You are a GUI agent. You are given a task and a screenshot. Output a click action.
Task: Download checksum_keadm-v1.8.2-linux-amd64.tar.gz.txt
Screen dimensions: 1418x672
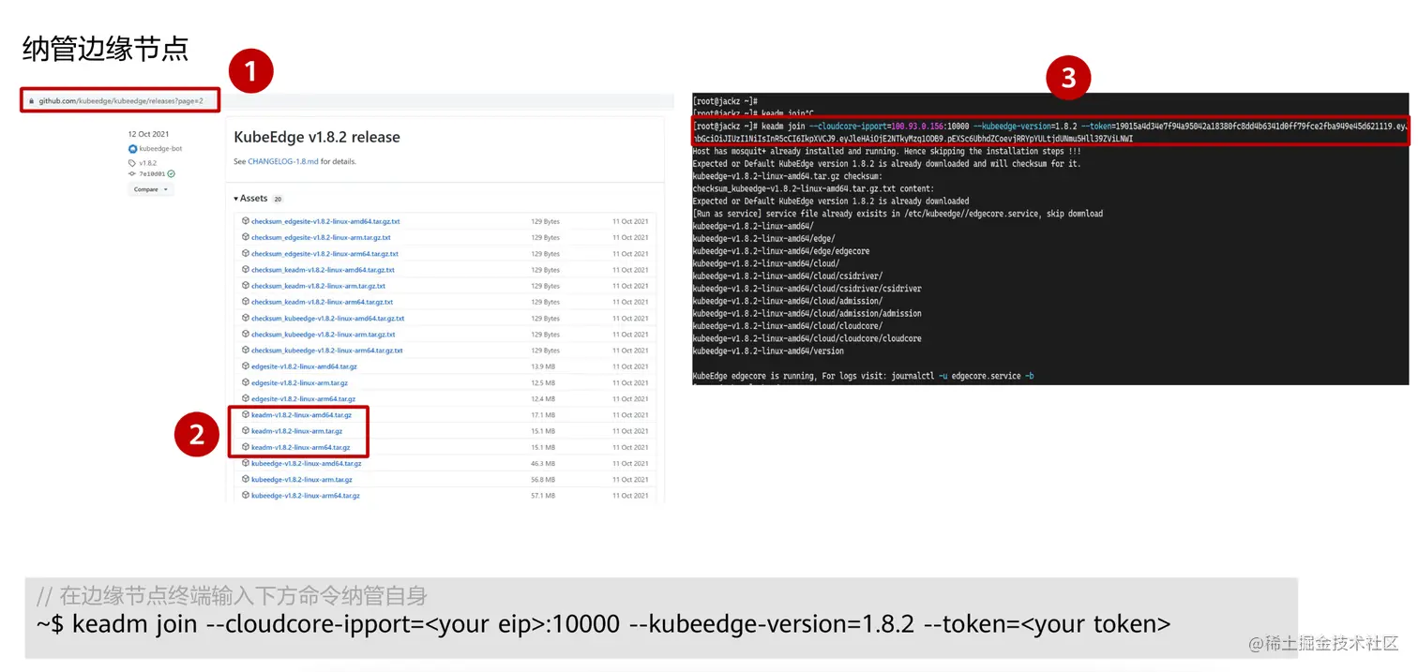tap(323, 270)
